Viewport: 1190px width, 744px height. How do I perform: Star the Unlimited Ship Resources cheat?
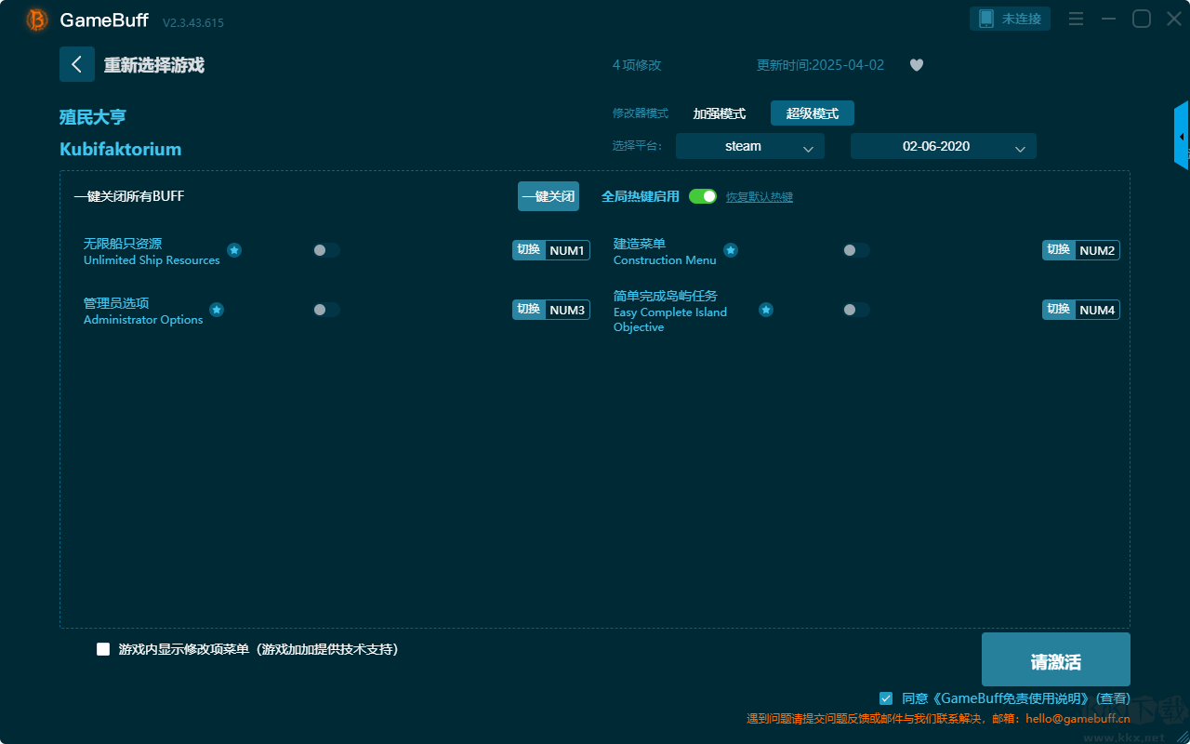[234, 250]
